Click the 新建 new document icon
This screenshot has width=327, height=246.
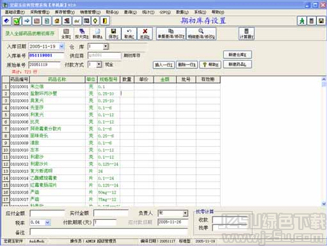(97, 33)
